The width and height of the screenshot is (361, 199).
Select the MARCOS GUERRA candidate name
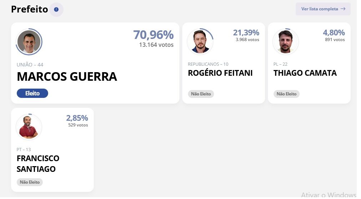pyautogui.click(x=67, y=76)
